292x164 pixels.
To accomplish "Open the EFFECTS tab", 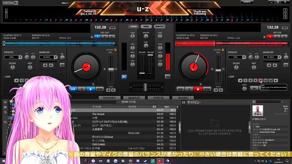I will (x=158, y=98).
